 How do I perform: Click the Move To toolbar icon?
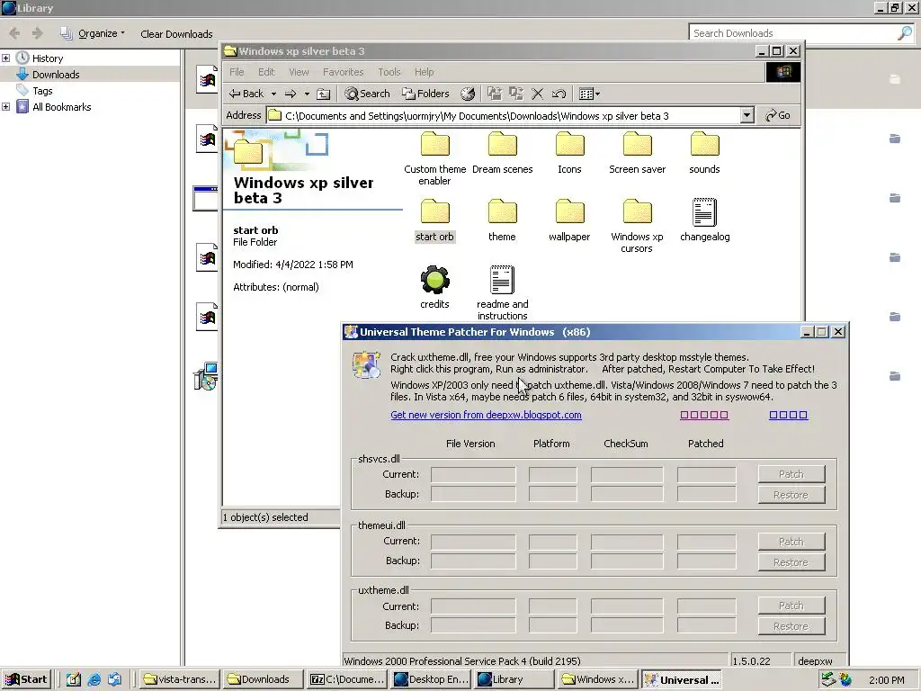495,94
